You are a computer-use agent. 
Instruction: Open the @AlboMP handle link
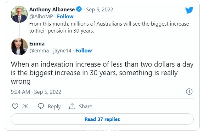pyautogui.click(x=41, y=17)
